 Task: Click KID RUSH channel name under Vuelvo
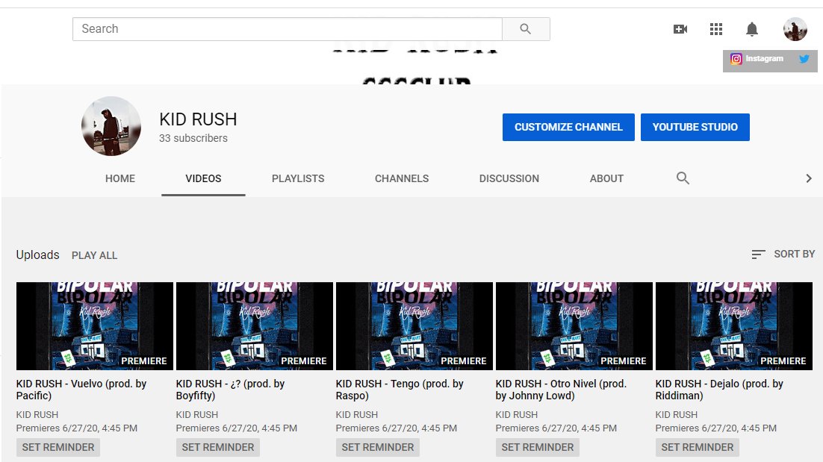click(x=37, y=414)
